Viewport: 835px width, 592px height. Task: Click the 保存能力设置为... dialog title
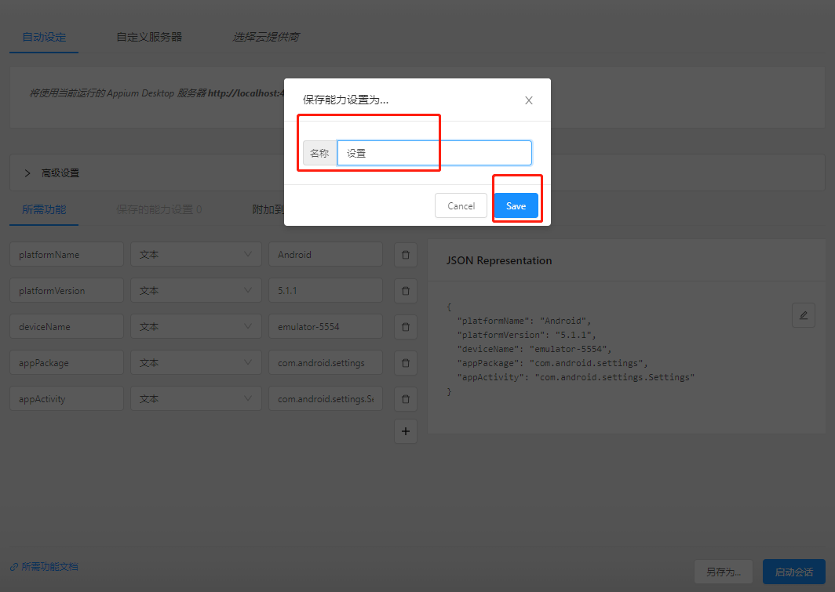pyautogui.click(x=345, y=100)
